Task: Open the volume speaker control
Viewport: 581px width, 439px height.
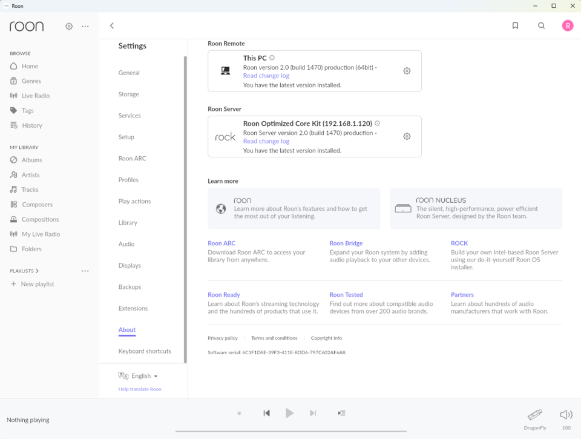Action: [x=566, y=415]
